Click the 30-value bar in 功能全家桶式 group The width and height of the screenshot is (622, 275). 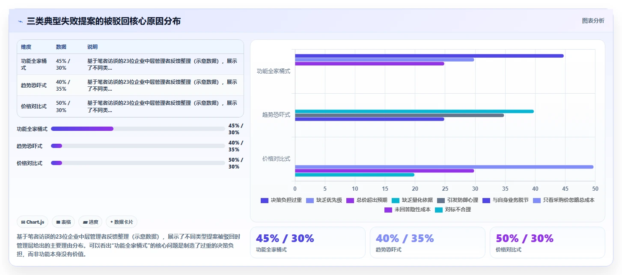(x=384, y=60)
